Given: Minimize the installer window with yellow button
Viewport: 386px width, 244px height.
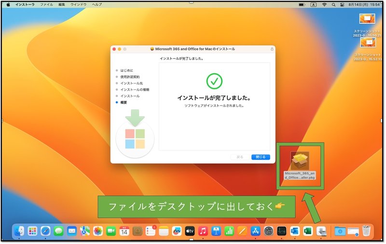Looking at the screenshot, I should tap(119, 49).
